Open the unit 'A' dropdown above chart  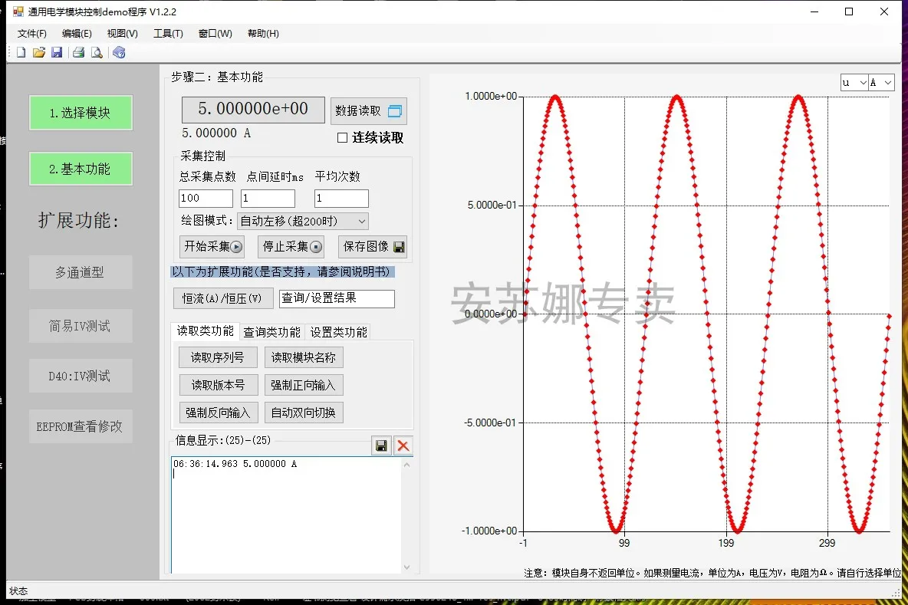(881, 82)
